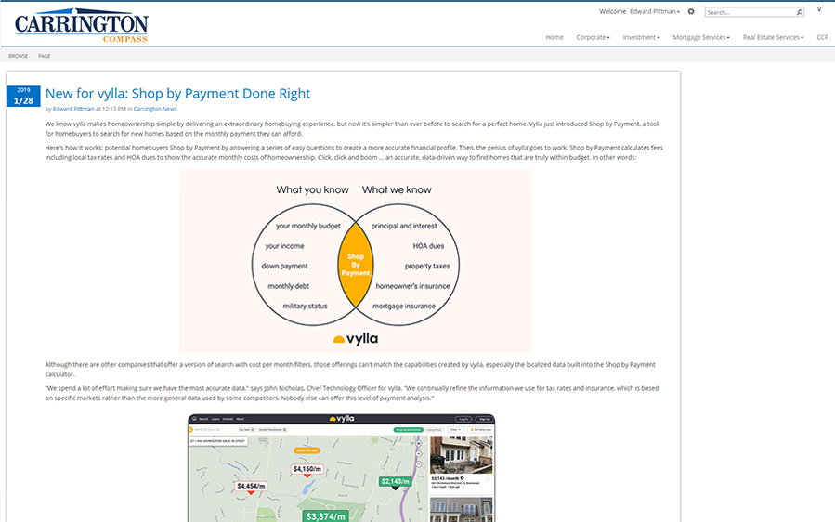Open the Carrington News category link

pyautogui.click(x=155, y=109)
